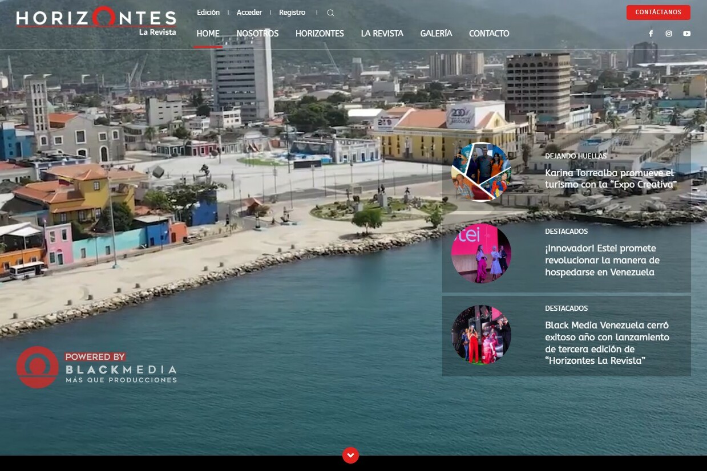Open the CONTACTO menu item
Viewport: 707px width, 471px height.
489,34
